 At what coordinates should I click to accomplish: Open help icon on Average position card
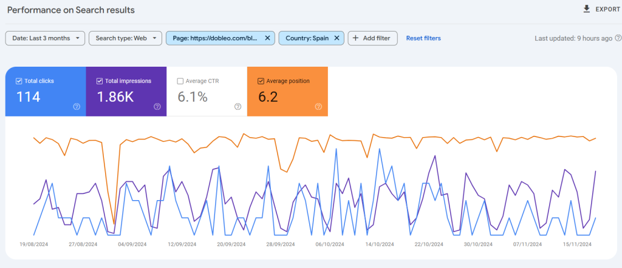[318, 107]
